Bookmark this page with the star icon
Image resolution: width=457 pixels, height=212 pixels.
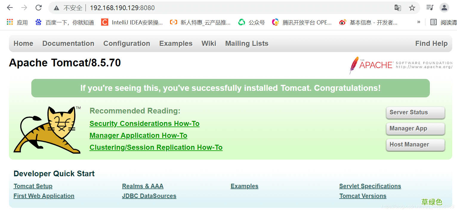click(412, 8)
